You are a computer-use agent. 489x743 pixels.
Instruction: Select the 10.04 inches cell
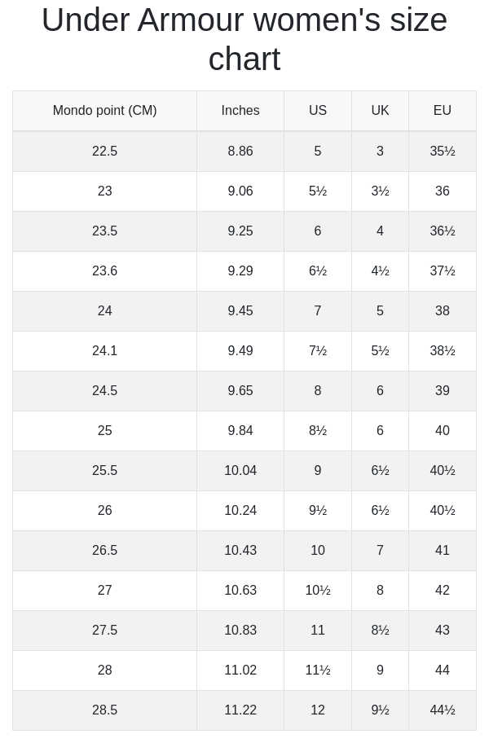pos(240,471)
